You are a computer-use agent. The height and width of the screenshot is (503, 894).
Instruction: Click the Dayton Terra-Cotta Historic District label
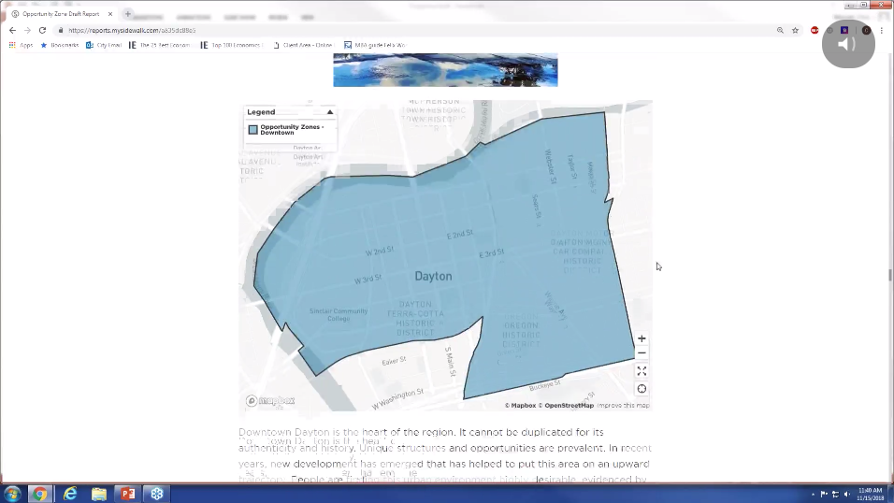415,318
